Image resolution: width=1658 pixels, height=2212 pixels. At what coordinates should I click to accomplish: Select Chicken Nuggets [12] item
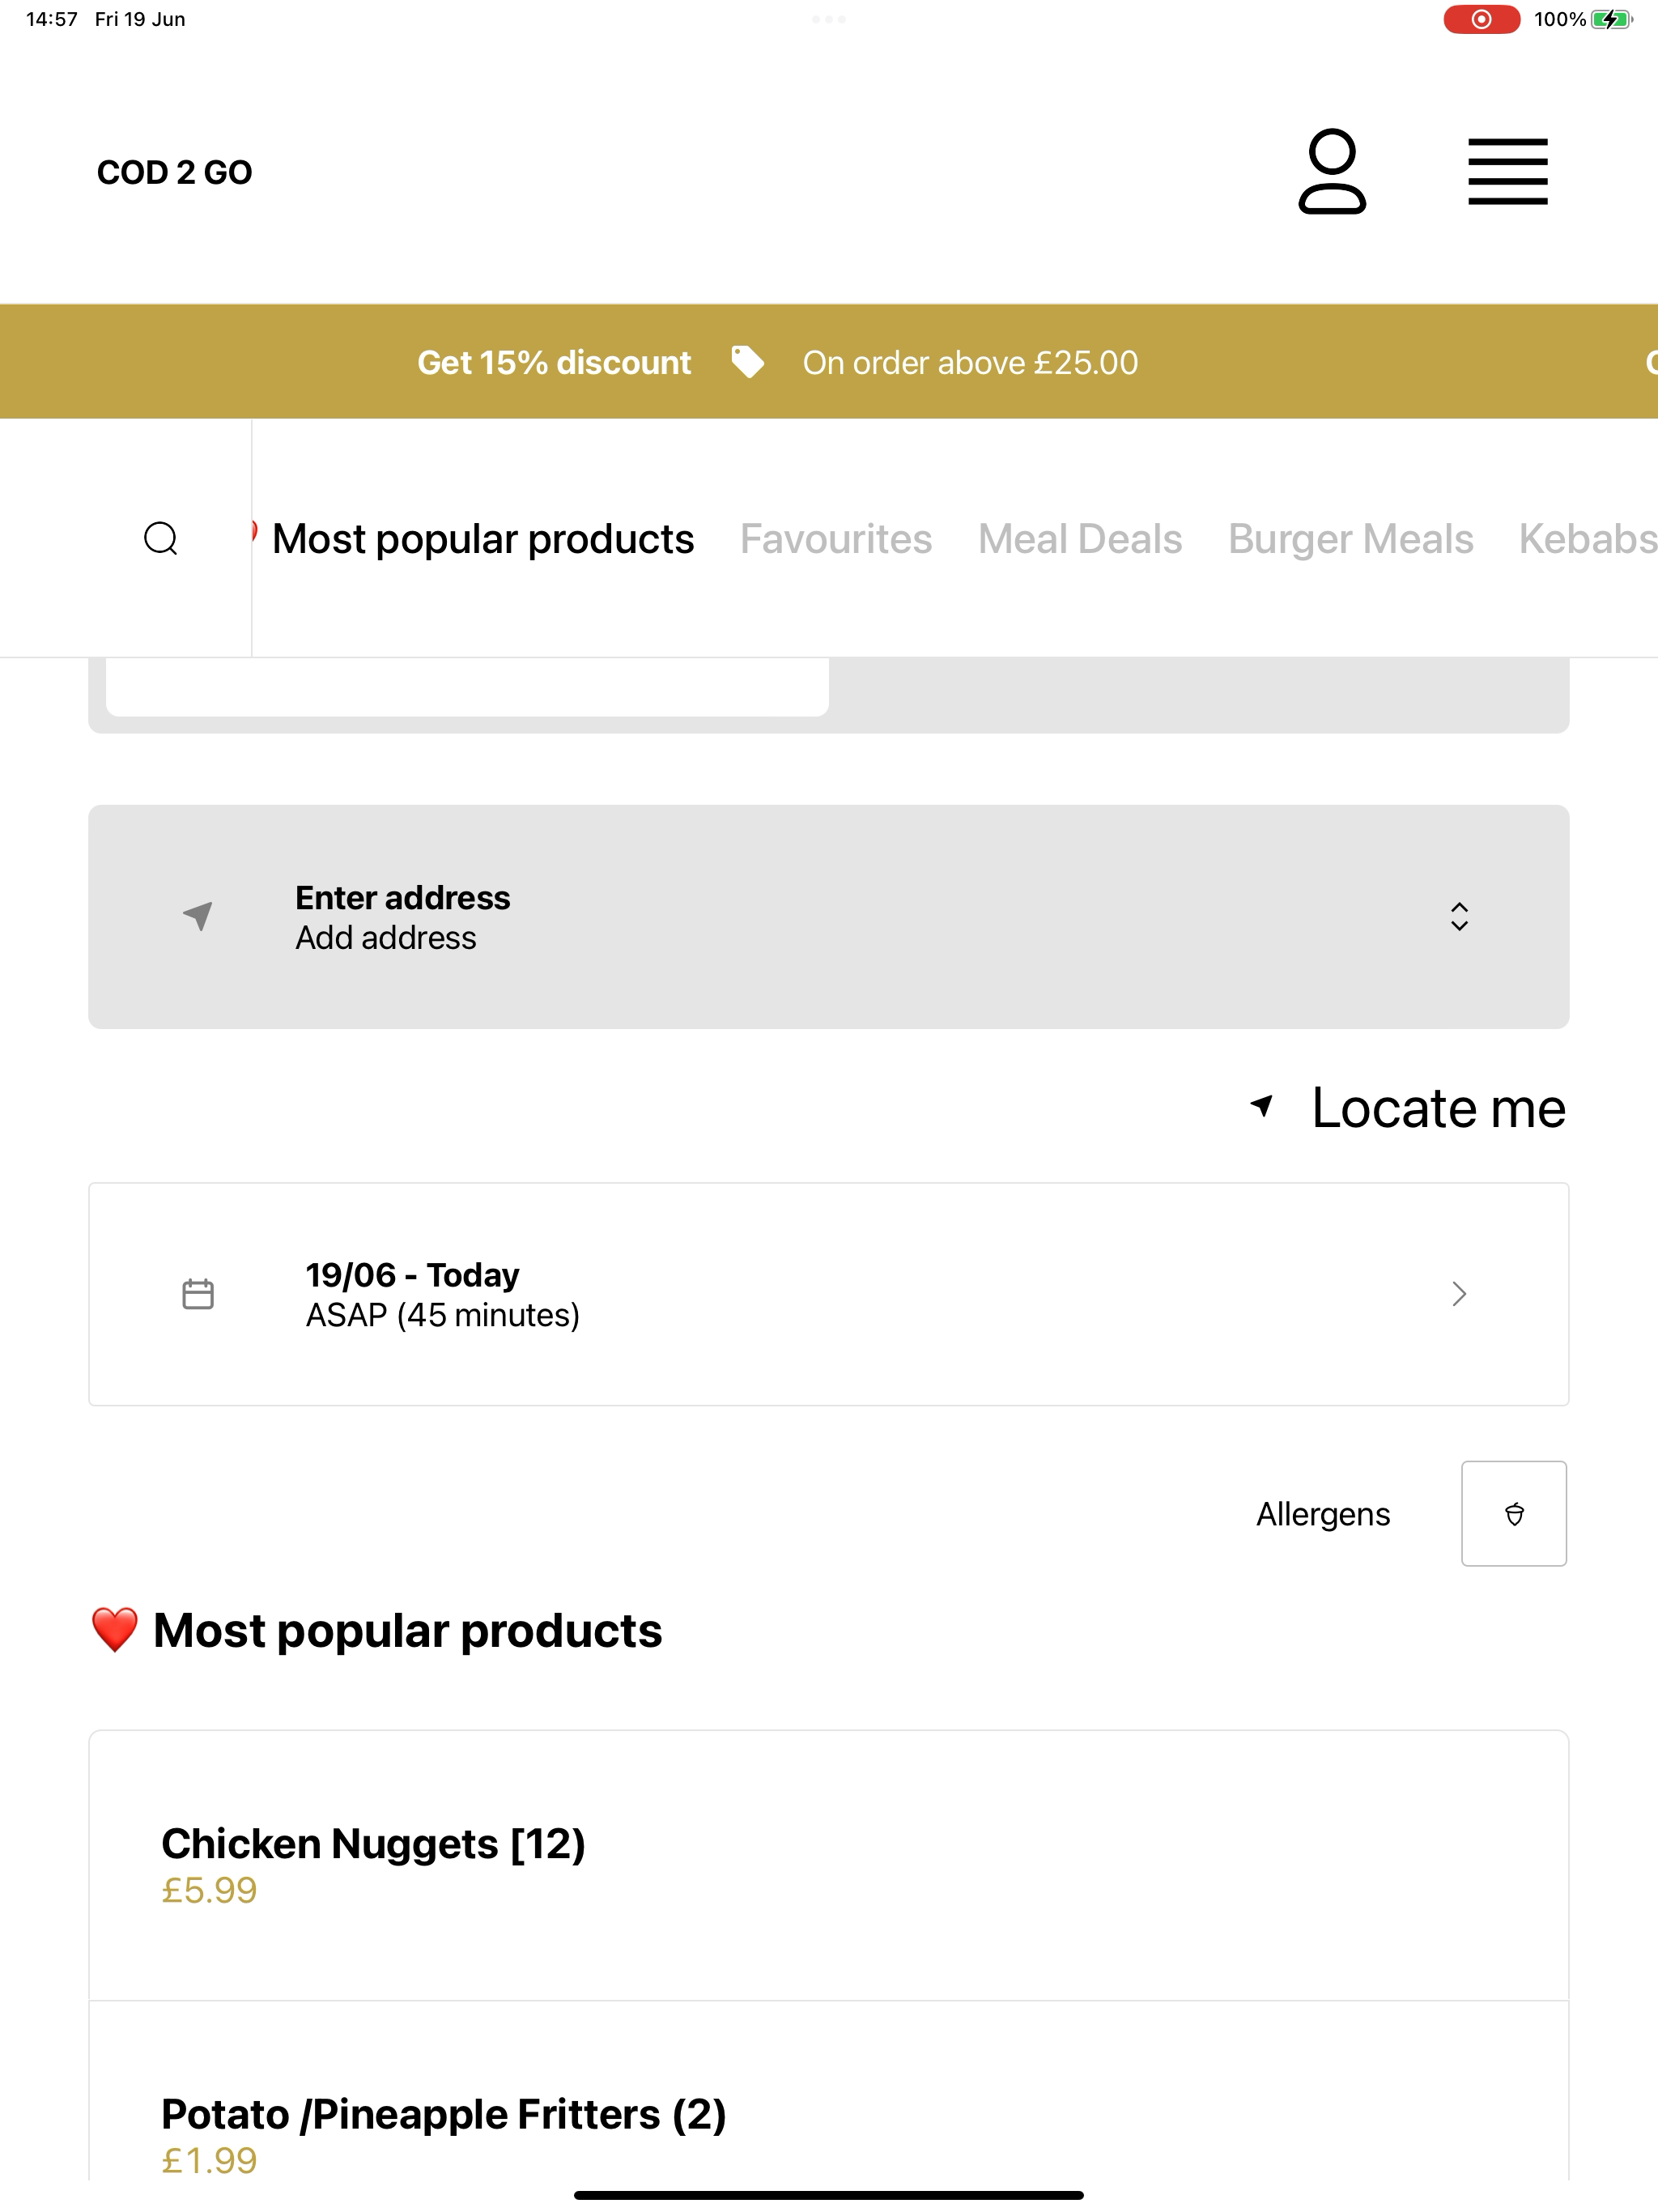pyautogui.click(x=828, y=1865)
